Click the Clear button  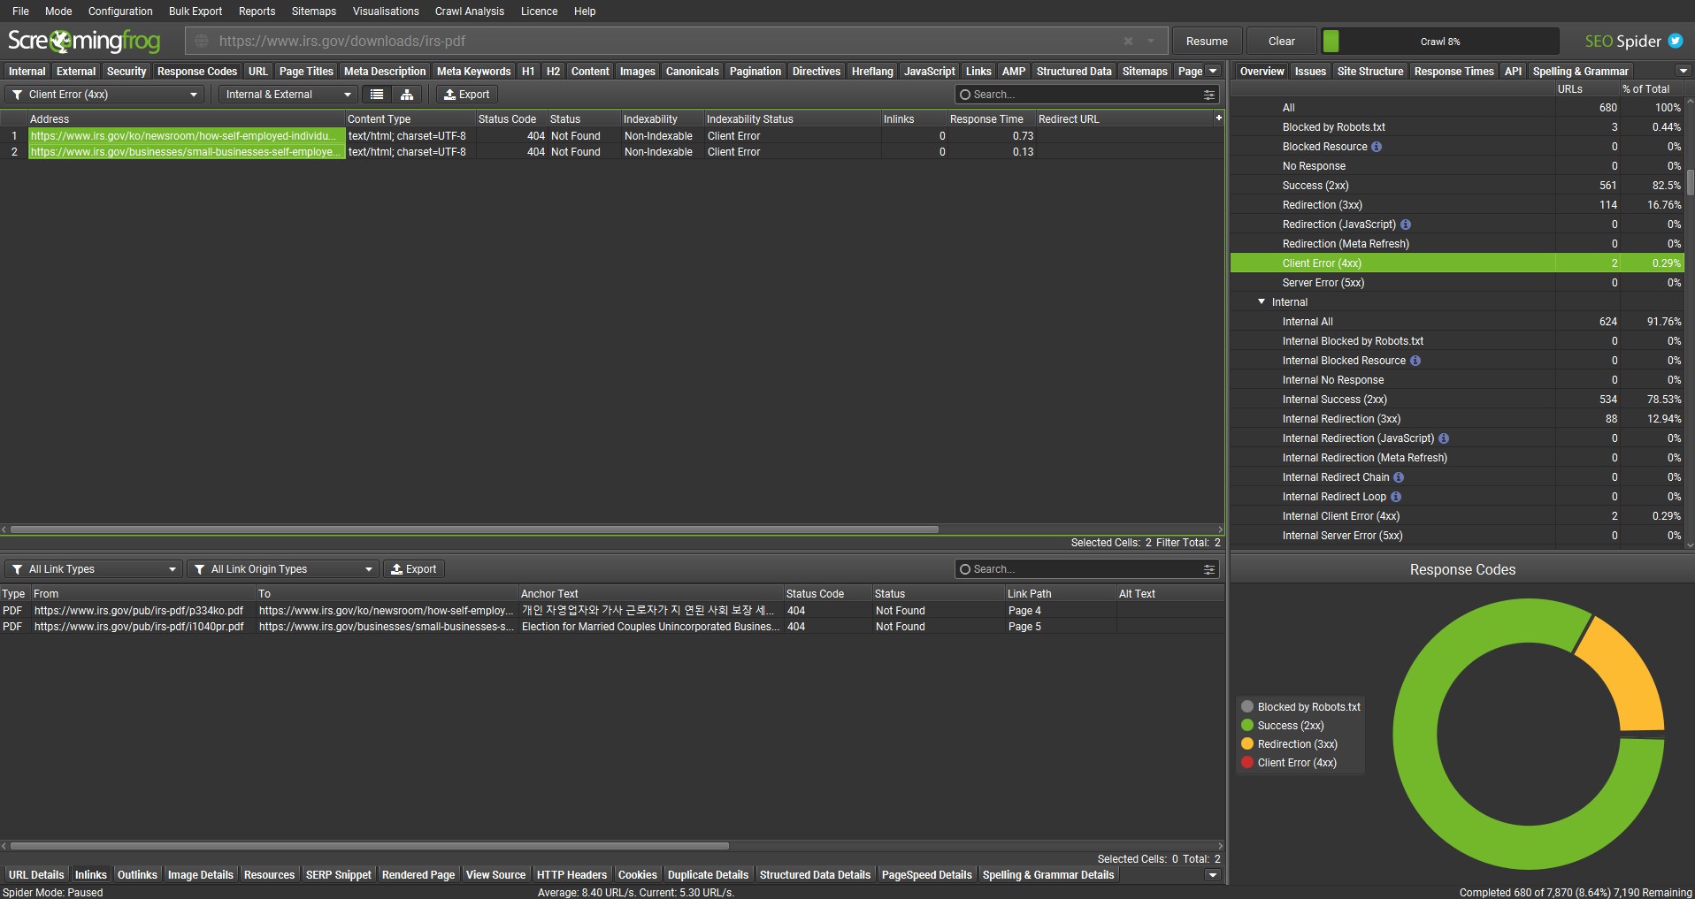tap(1281, 41)
